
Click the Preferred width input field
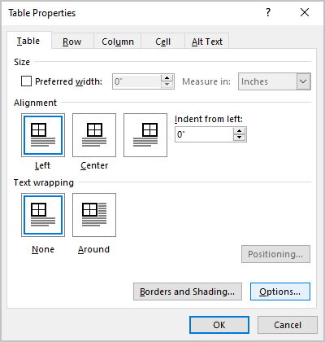coord(136,81)
